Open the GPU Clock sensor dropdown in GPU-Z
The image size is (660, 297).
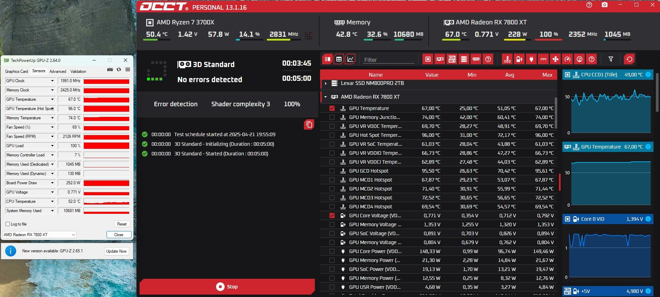[52, 81]
